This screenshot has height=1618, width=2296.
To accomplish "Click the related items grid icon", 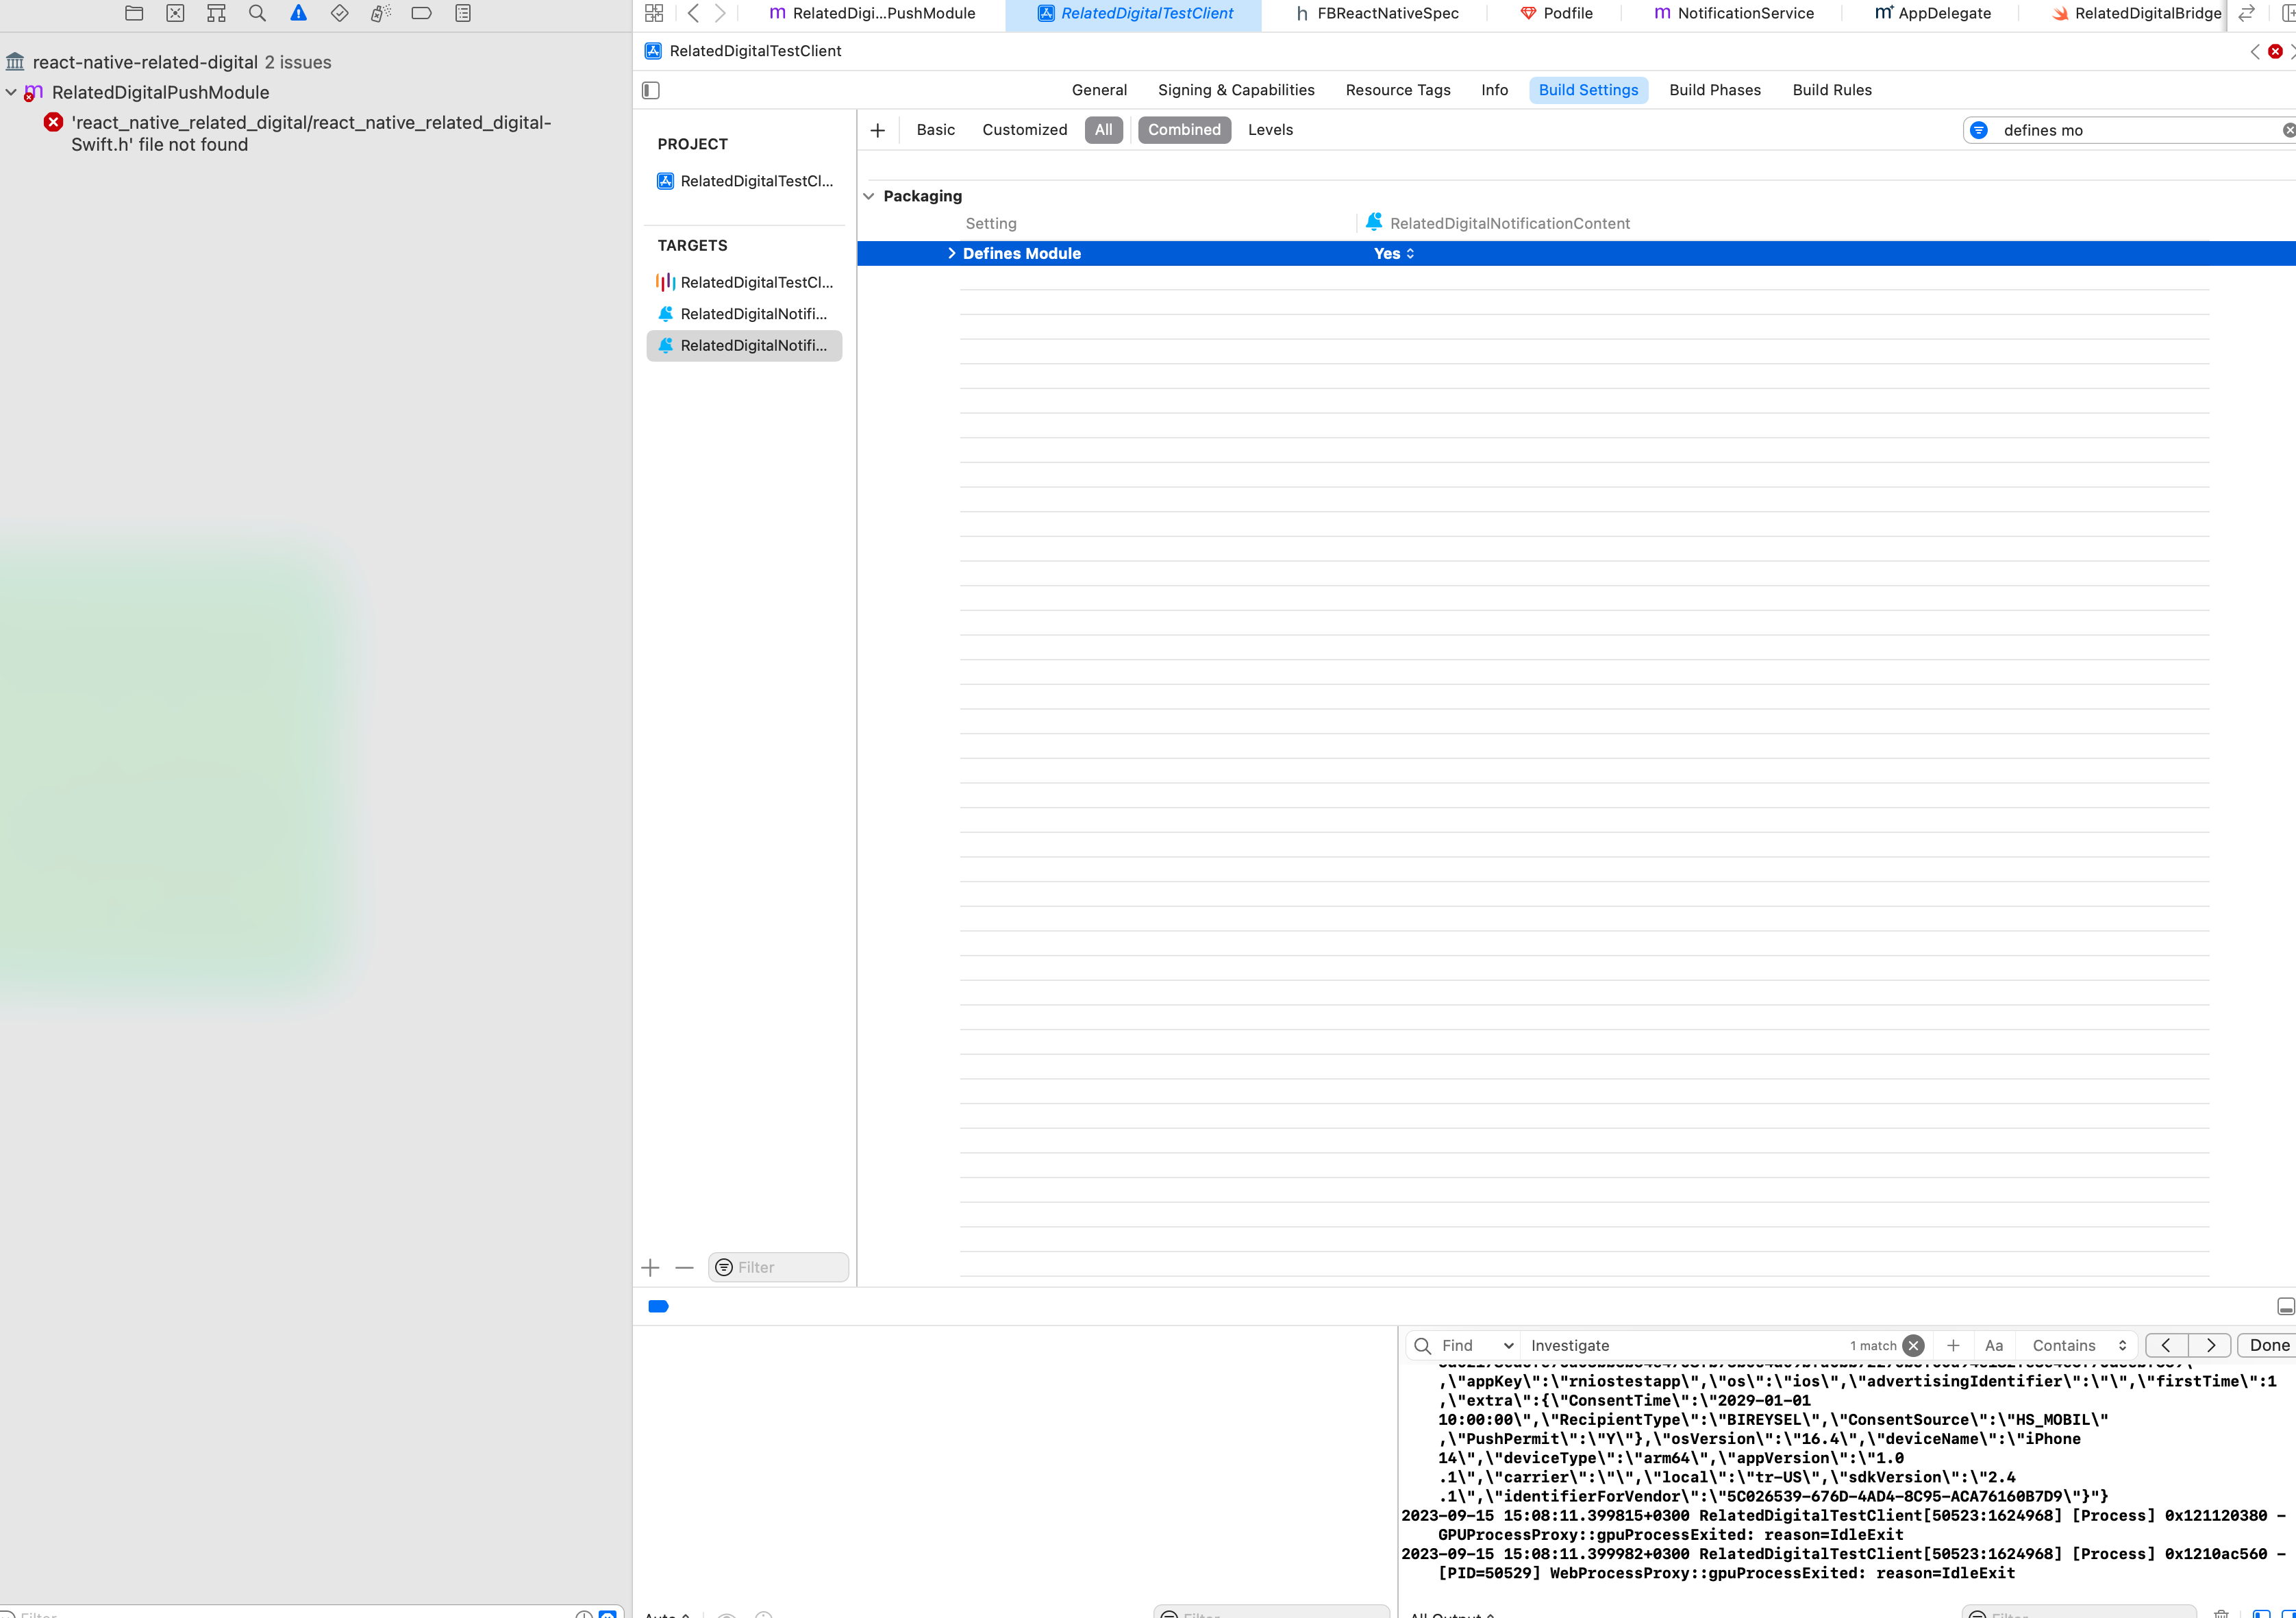I will click(654, 13).
